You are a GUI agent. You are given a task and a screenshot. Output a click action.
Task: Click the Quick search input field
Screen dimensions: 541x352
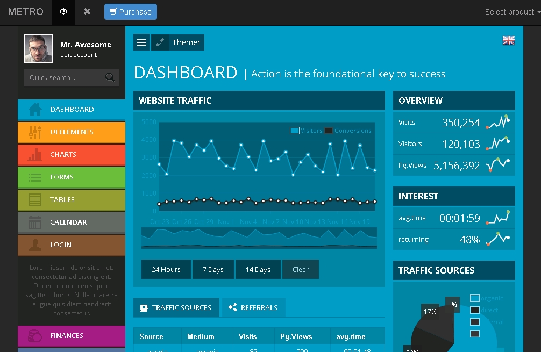[63, 77]
